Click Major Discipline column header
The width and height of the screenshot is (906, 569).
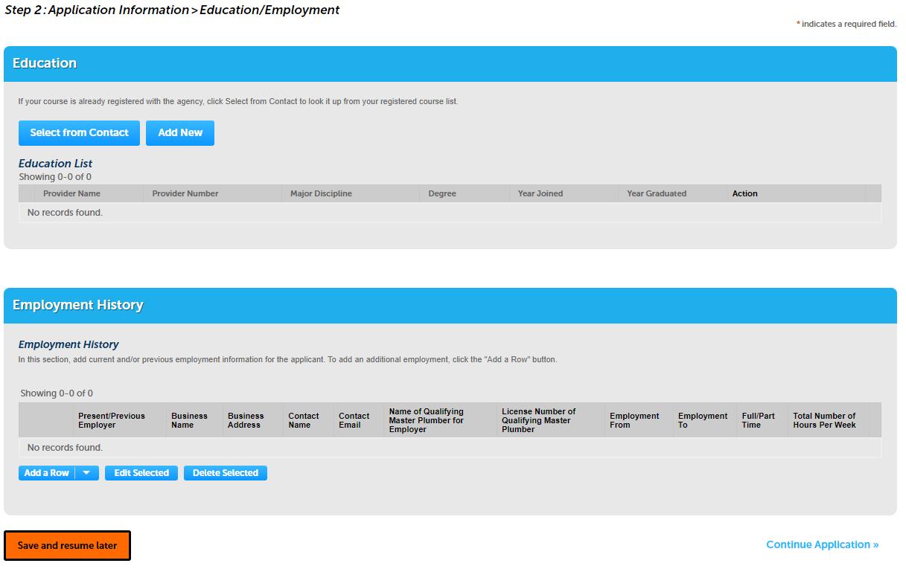(x=321, y=193)
